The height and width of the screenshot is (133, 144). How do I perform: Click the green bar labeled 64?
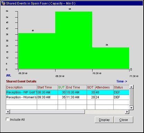tap(74, 40)
